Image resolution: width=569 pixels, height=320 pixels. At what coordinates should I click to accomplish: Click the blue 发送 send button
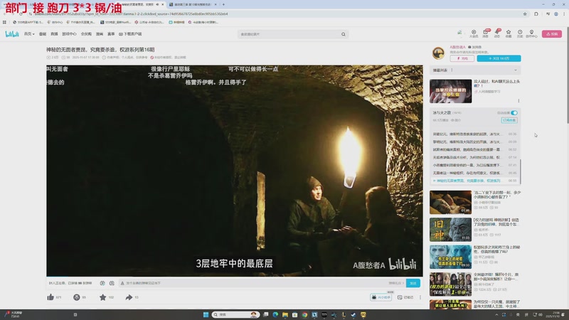[x=413, y=283]
